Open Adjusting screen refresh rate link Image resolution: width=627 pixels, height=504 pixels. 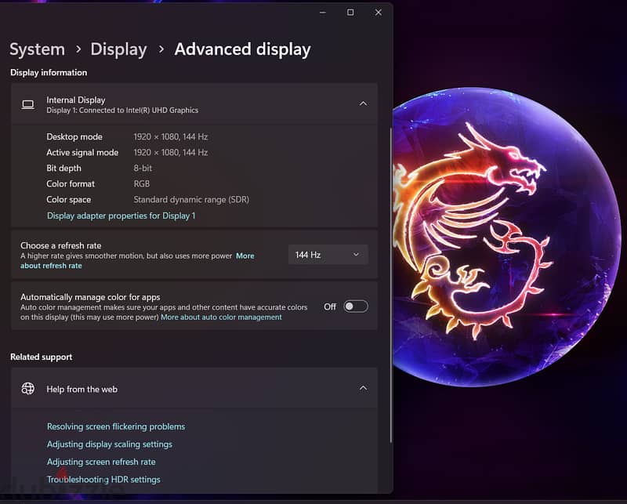pyautogui.click(x=101, y=462)
